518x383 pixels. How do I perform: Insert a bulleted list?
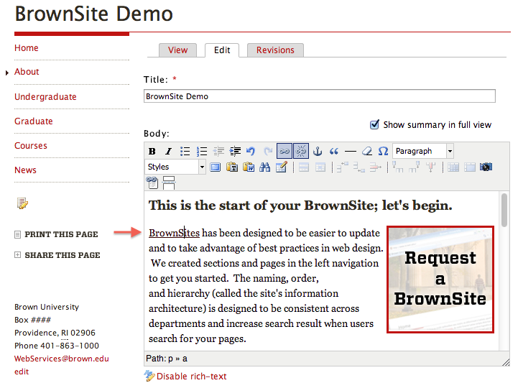(x=185, y=152)
